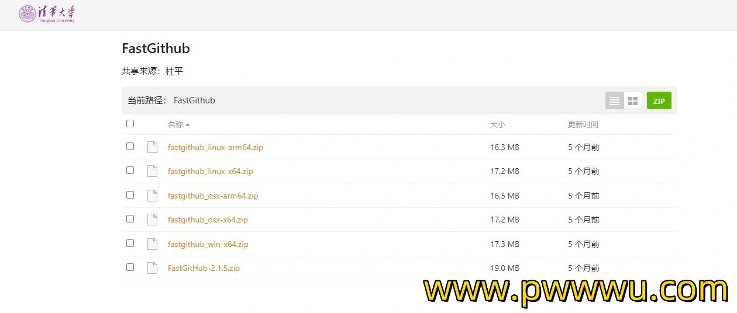This screenshot has height=313, width=737.
Task: Check the box for fastgithub_osx-x64.zip
Action: (130, 218)
